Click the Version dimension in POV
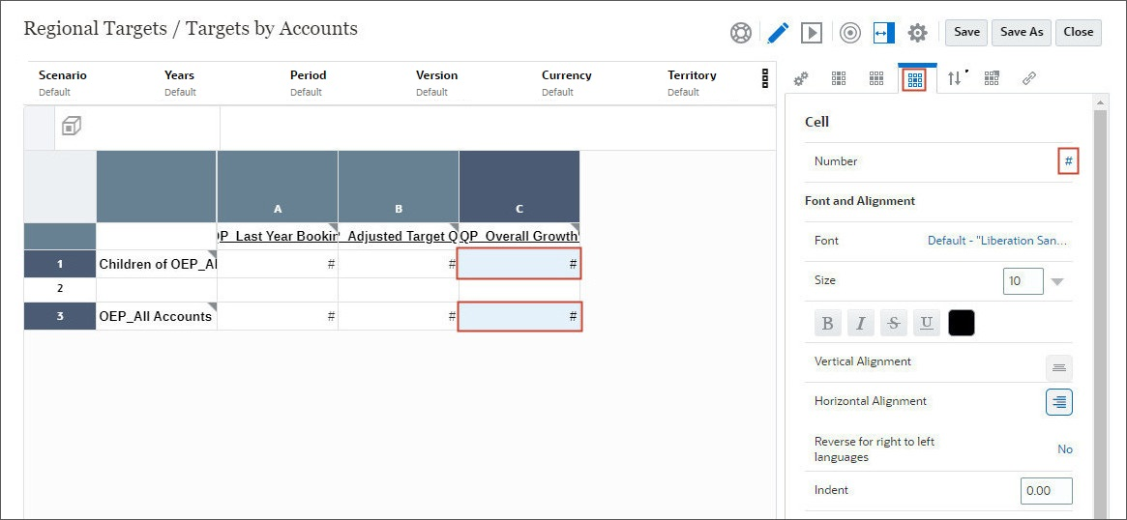Image resolution: width=1127 pixels, height=520 pixels. click(x=436, y=82)
